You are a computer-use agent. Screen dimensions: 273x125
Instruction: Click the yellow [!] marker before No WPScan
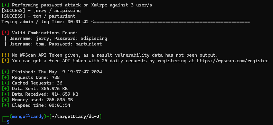point(5,55)
